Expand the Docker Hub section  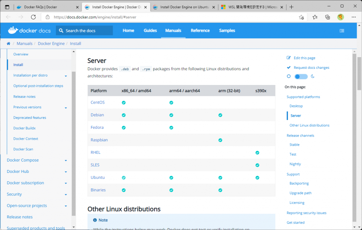pyautogui.click(x=66, y=172)
